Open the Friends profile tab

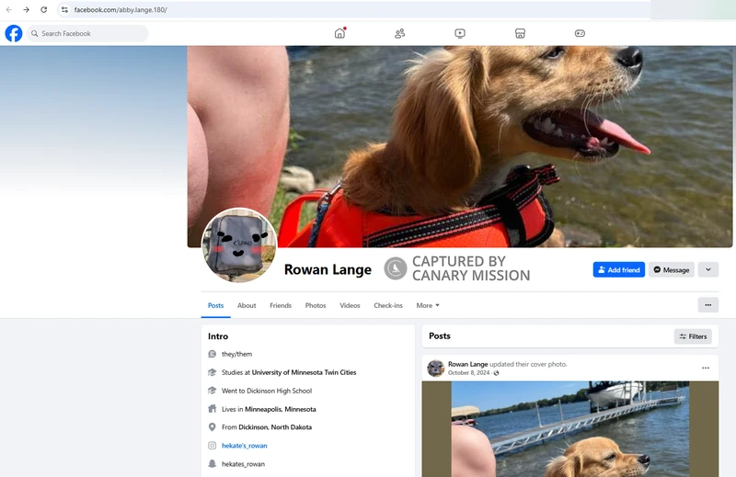(281, 305)
